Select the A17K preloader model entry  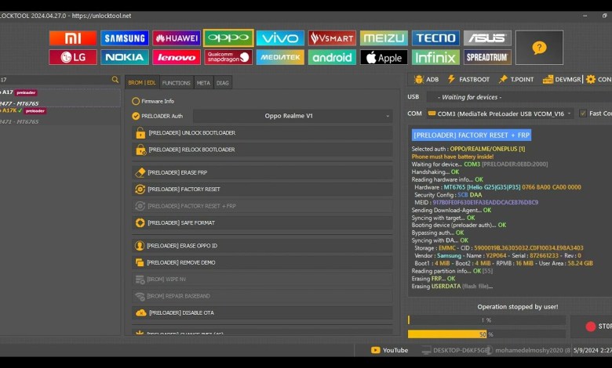(x=60, y=116)
